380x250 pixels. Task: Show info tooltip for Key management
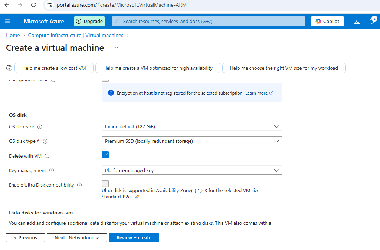52,170
